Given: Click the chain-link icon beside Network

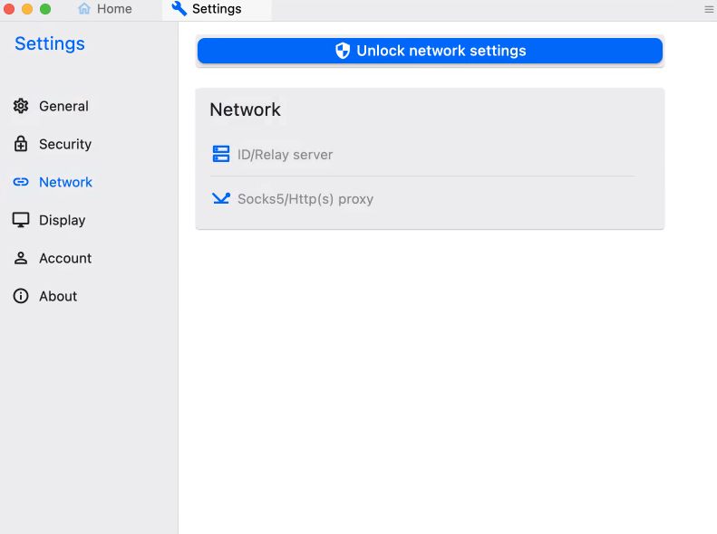Looking at the screenshot, I should coord(21,182).
